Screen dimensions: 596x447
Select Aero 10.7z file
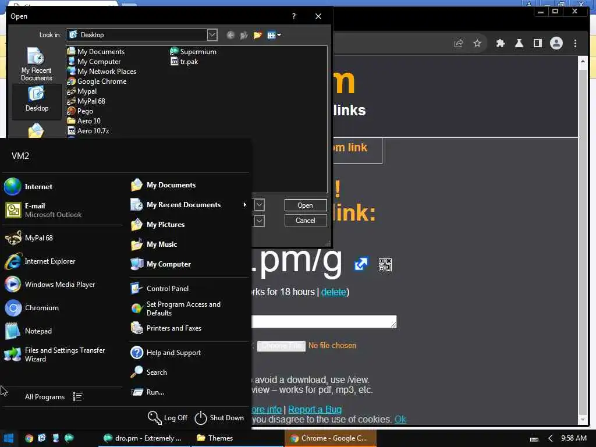(88, 131)
